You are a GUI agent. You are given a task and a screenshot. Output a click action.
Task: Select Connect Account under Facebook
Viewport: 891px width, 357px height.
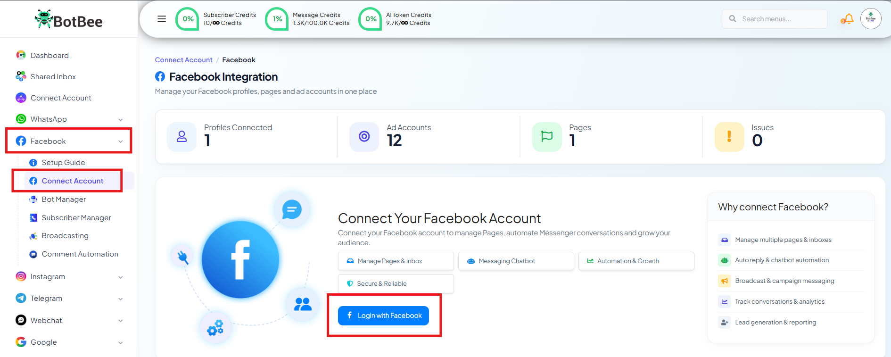coord(73,181)
